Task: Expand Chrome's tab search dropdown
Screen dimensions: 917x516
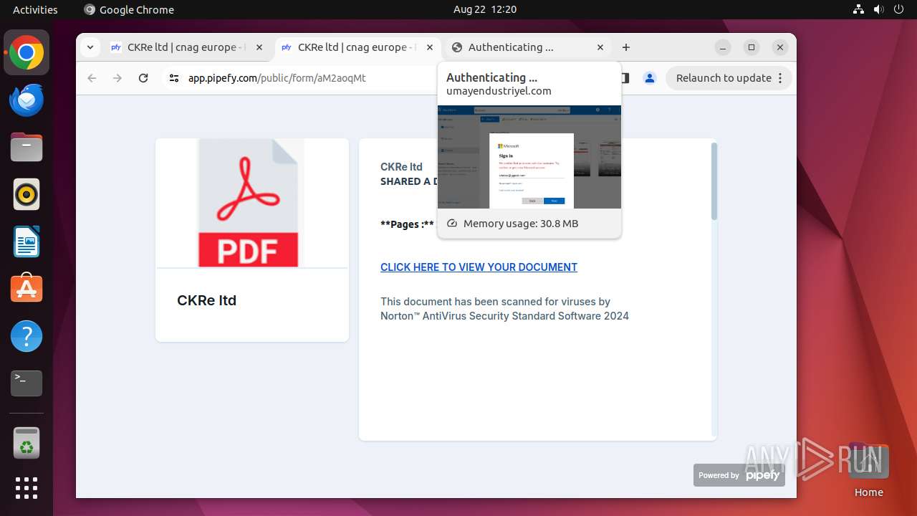Action: pyautogui.click(x=90, y=47)
